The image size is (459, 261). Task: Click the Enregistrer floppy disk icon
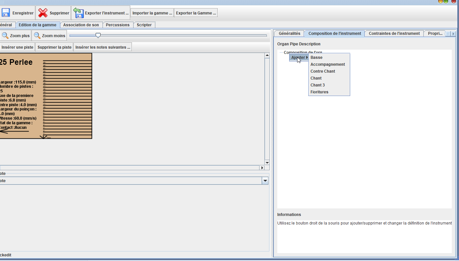(x=6, y=13)
